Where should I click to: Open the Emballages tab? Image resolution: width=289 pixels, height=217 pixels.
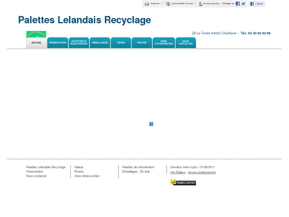[100, 43]
